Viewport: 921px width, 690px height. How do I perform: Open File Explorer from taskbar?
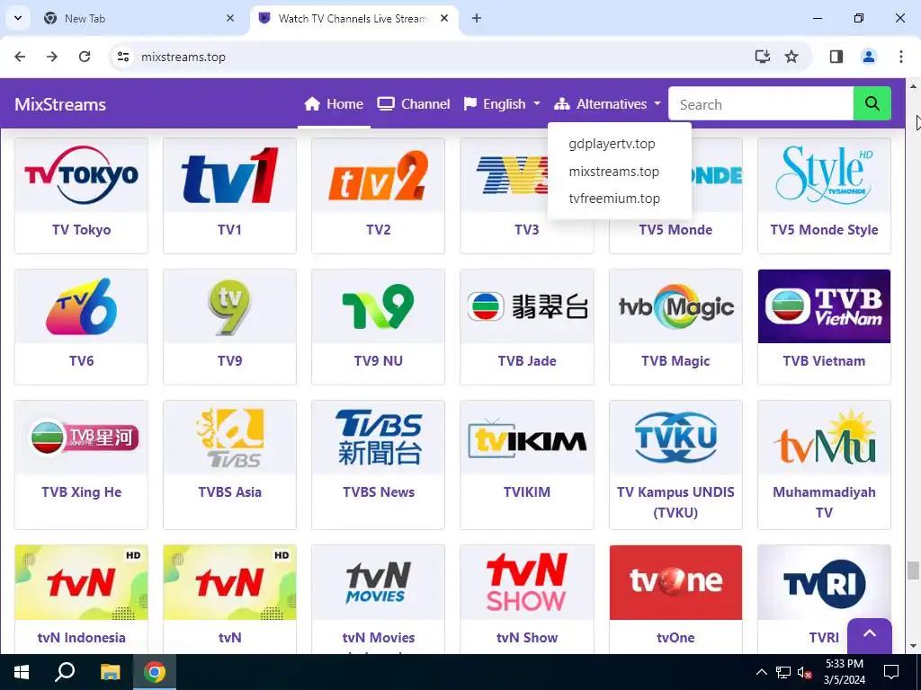click(110, 672)
